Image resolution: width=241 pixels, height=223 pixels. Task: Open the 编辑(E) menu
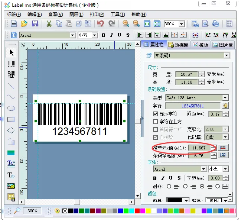pos(35,14)
